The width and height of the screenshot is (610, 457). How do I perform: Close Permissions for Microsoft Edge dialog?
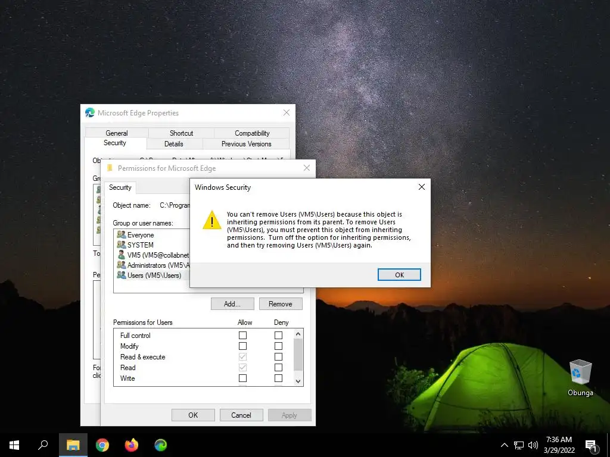307,168
